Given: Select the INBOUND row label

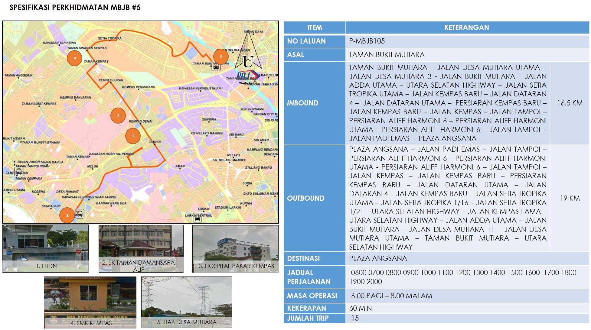Looking at the screenshot, I should tap(303, 103).
